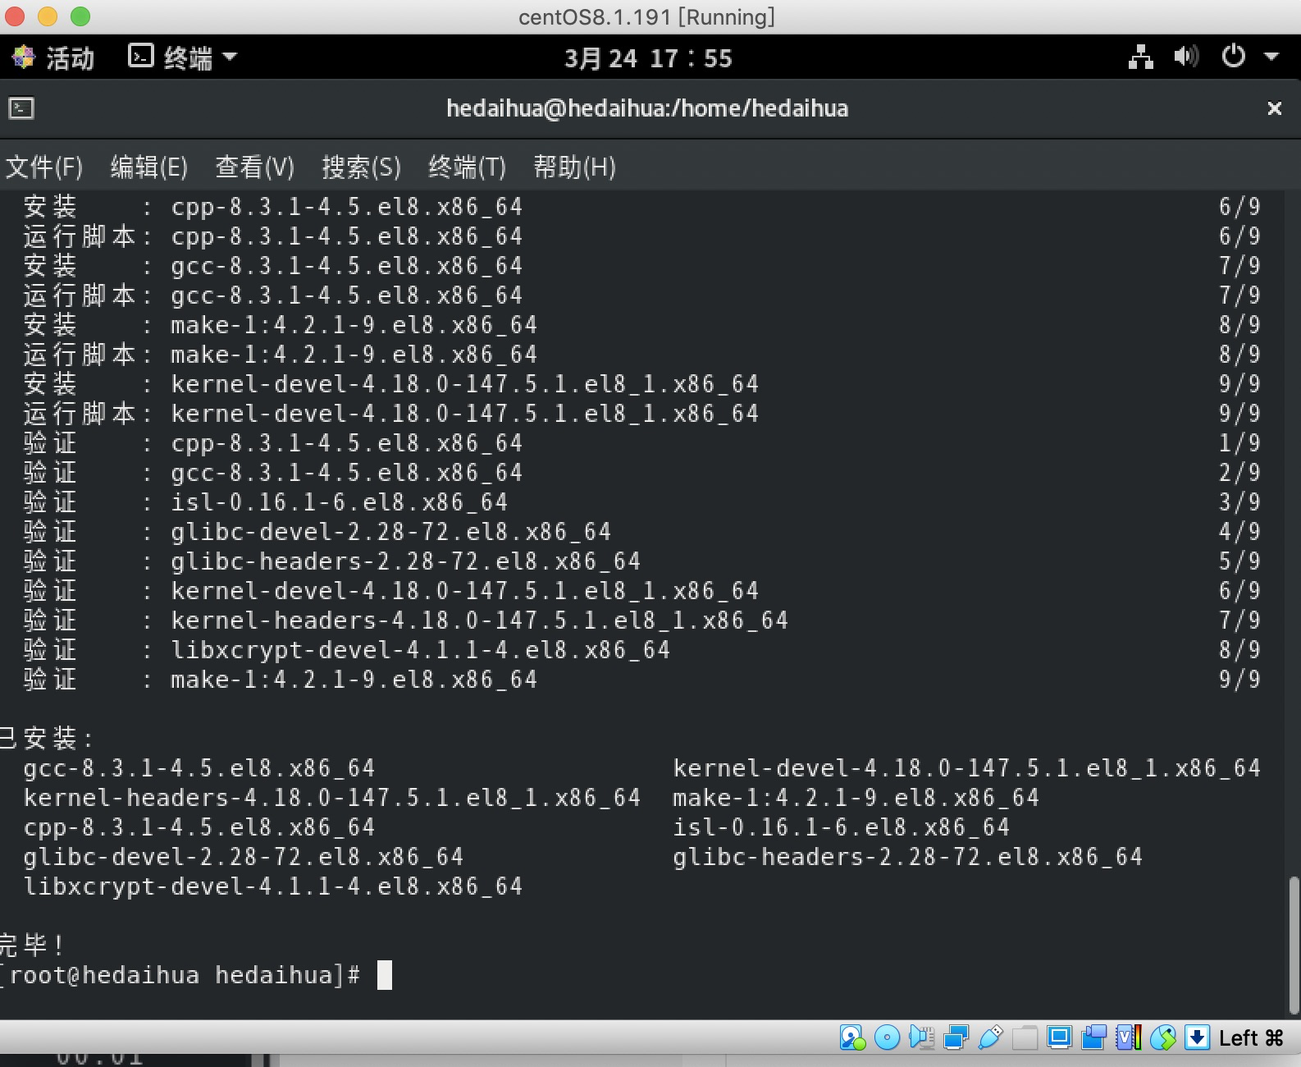The height and width of the screenshot is (1067, 1301).
Task: Open the 搜索(S) menu
Action: (361, 167)
